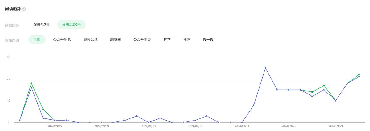Click the first green peak point at 18

point(31,83)
